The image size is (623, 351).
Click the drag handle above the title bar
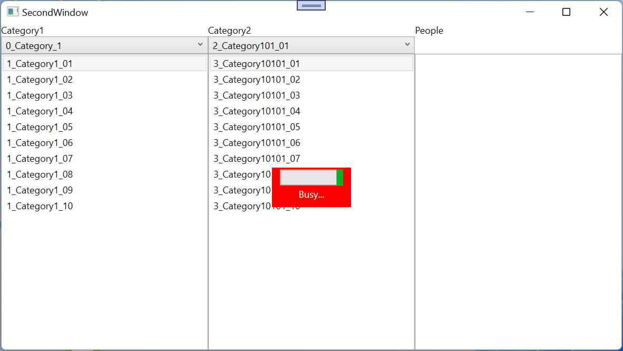pos(311,5)
